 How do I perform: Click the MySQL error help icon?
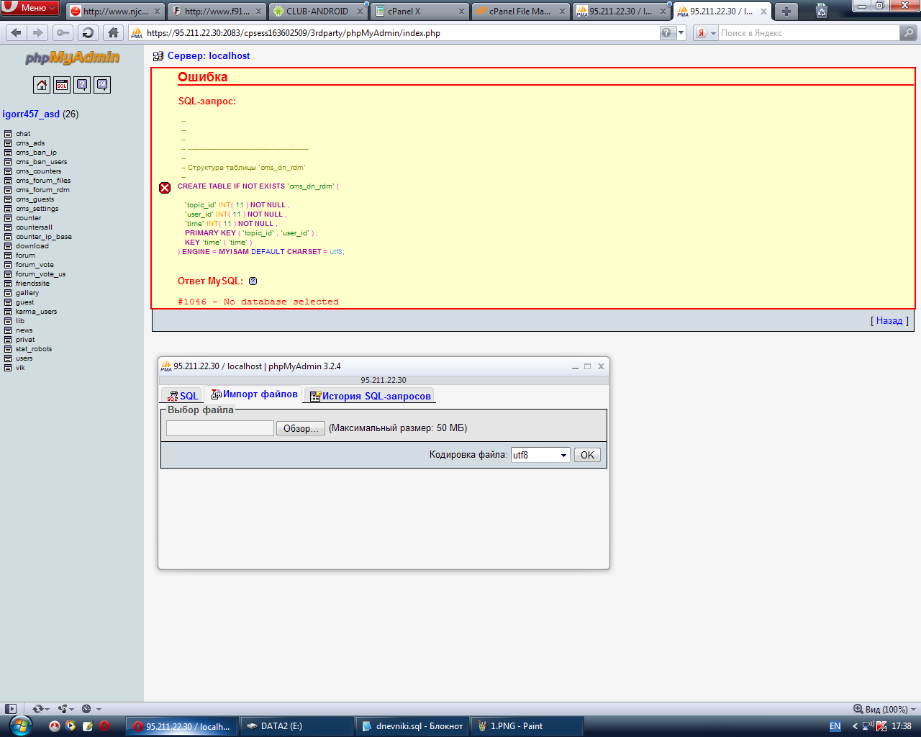pyautogui.click(x=253, y=281)
